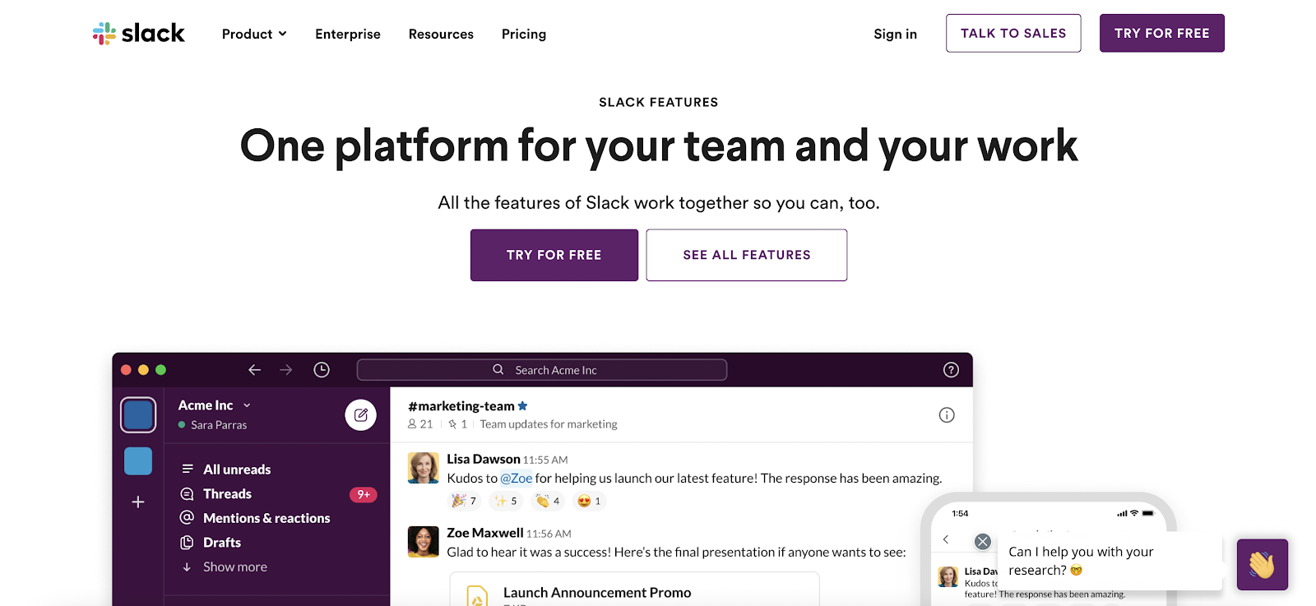Open Threads in sidebar
Image resolution: width=1316 pixels, height=606 pixels.
pos(228,494)
